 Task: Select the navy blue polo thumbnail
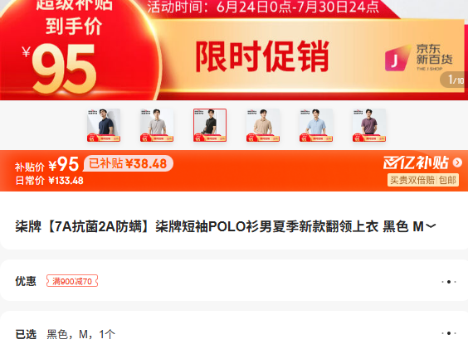click(x=104, y=125)
